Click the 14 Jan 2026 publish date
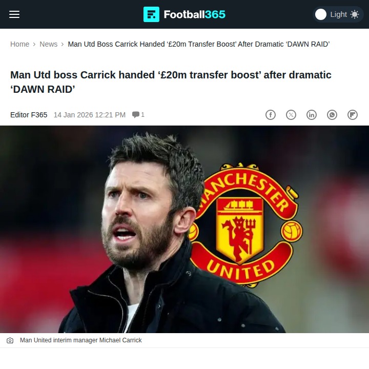Screen dimensions: 369x369 pos(89,115)
